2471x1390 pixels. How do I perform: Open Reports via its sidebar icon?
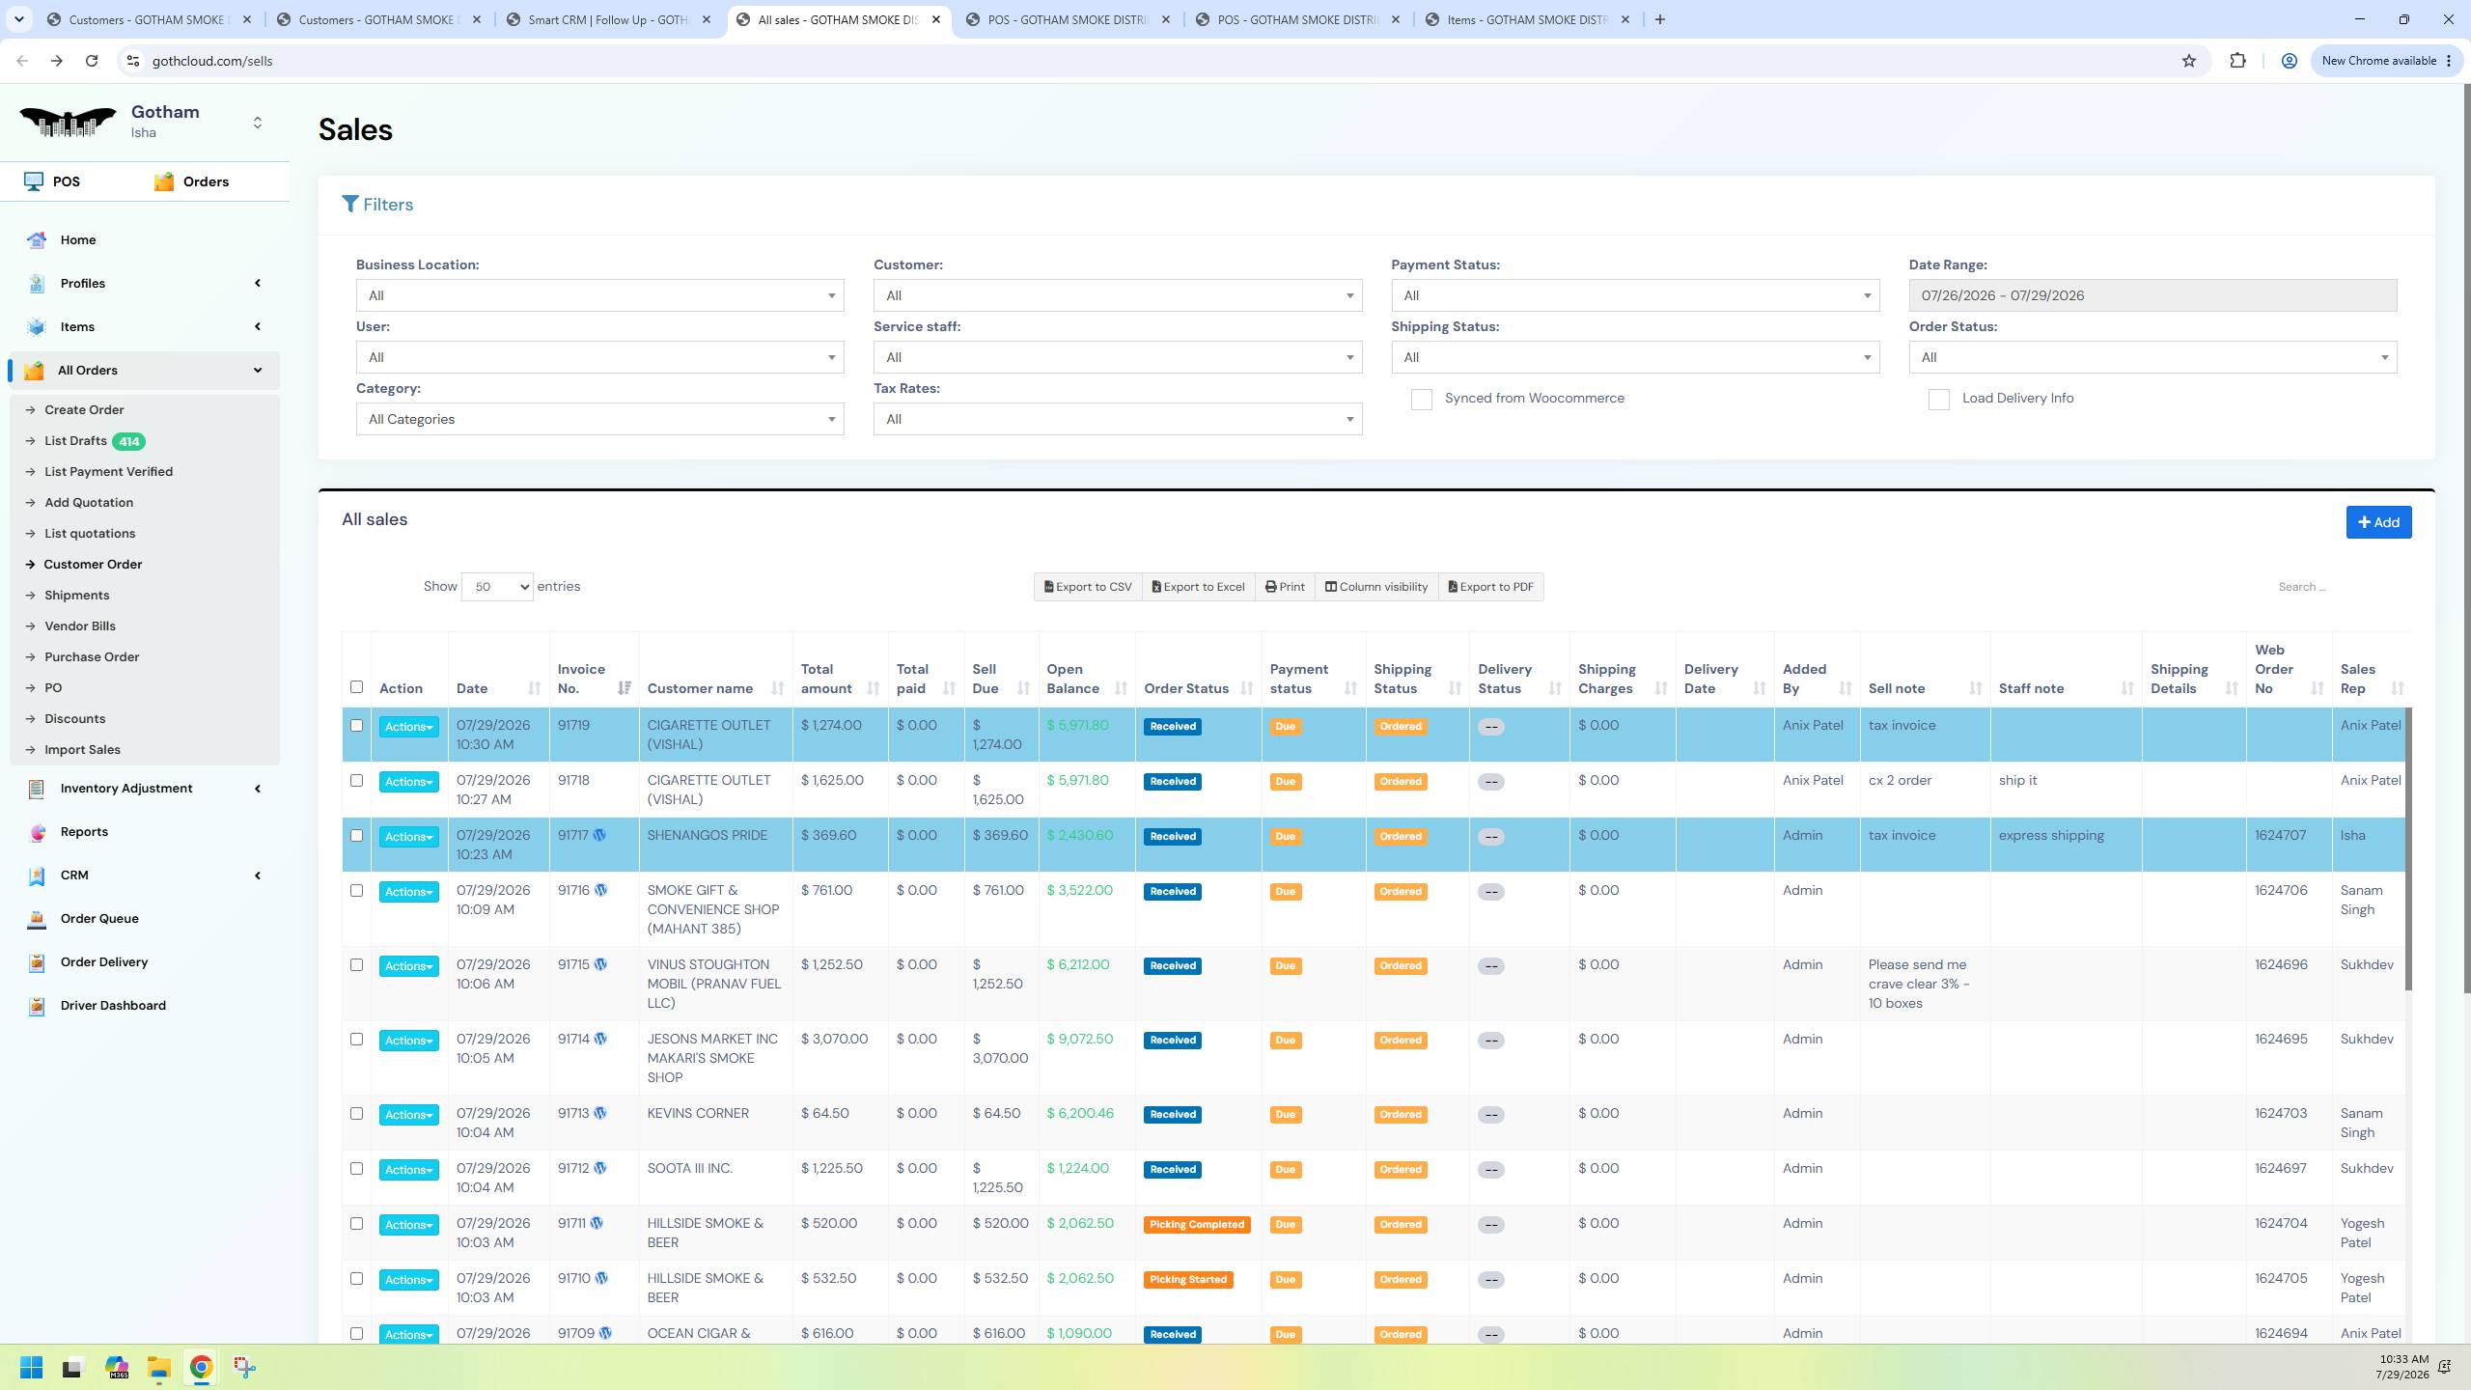click(x=37, y=831)
